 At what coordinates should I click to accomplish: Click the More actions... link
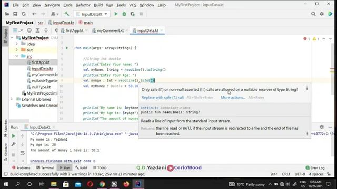[x=233, y=97]
